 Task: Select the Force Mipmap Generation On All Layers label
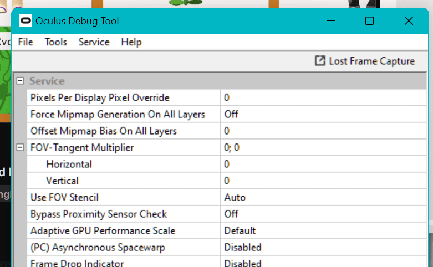click(118, 114)
